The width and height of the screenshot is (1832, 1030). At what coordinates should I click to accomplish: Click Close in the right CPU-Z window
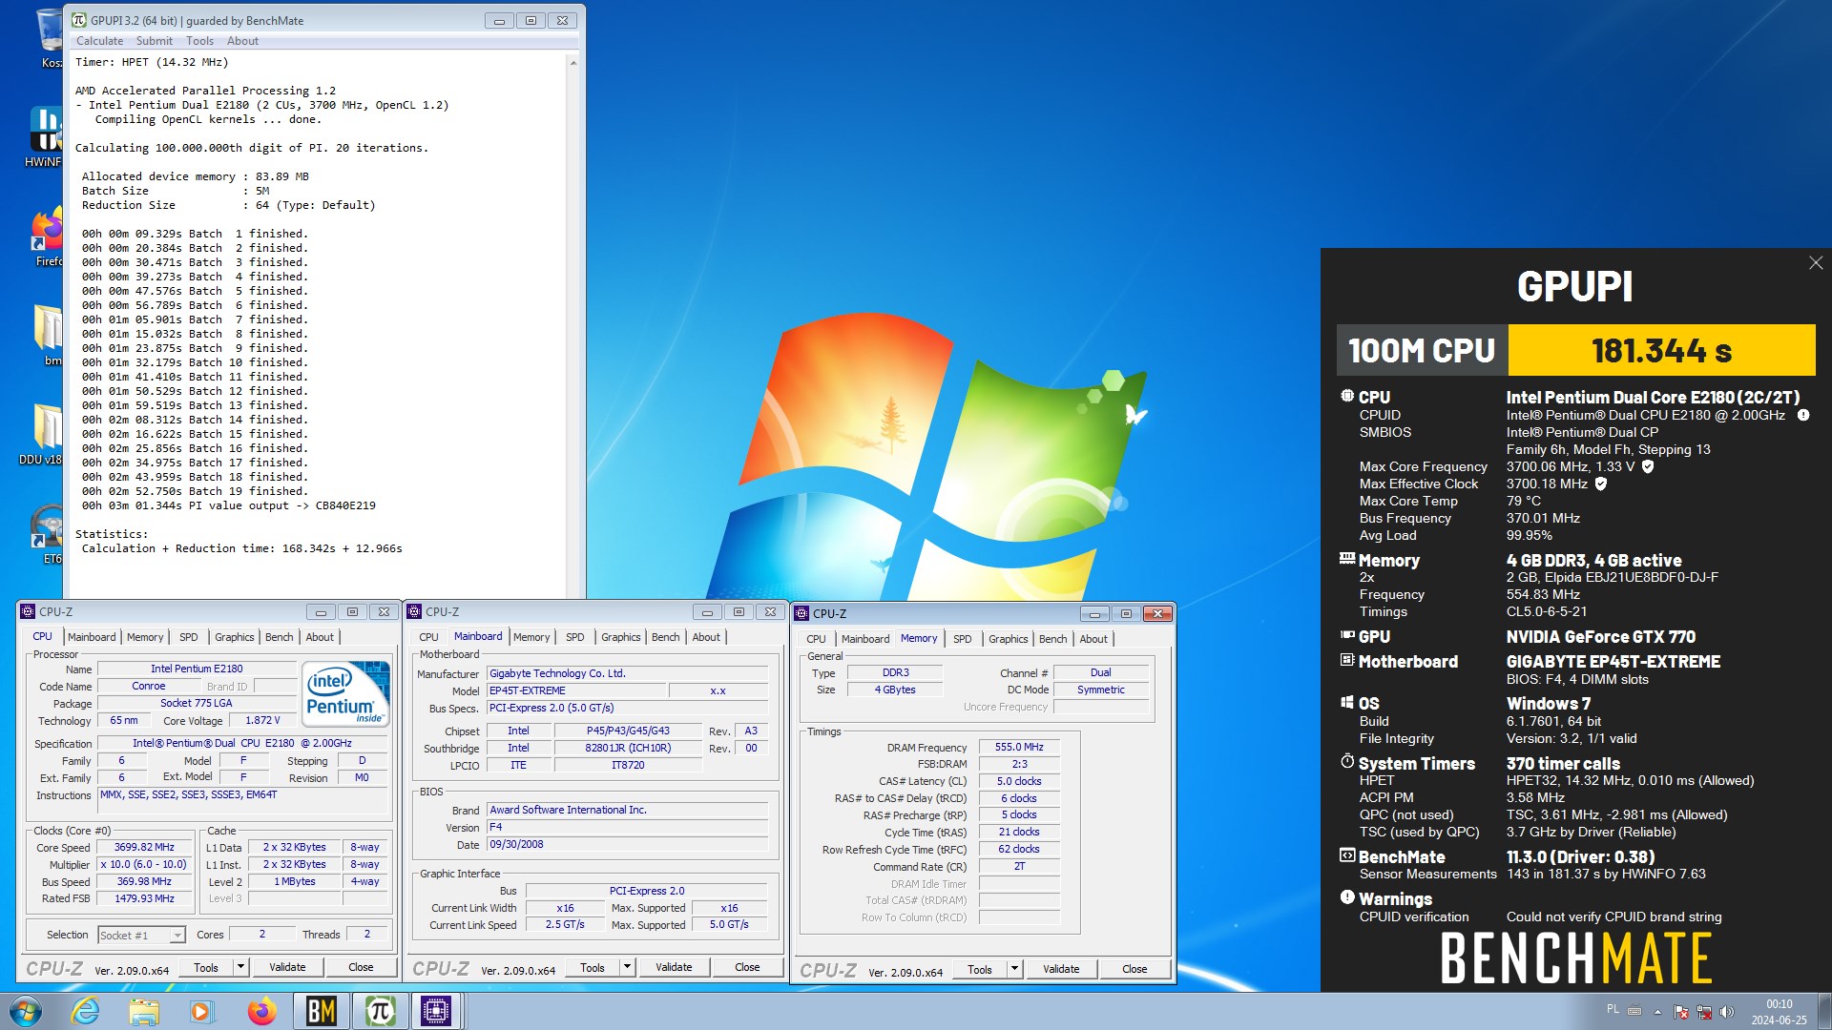(x=1135, y=969)
